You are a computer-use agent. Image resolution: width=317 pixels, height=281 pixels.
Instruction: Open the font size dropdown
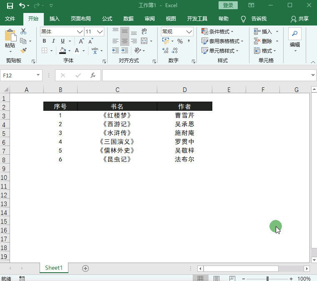(x=100, y=32)
